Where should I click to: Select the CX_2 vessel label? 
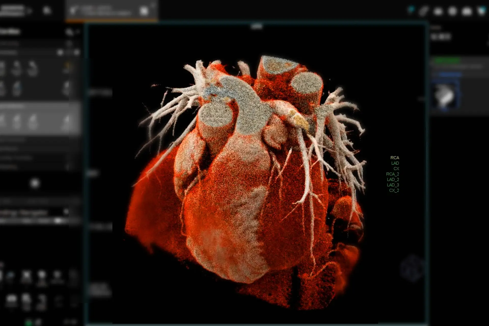(x=394, y=190)
